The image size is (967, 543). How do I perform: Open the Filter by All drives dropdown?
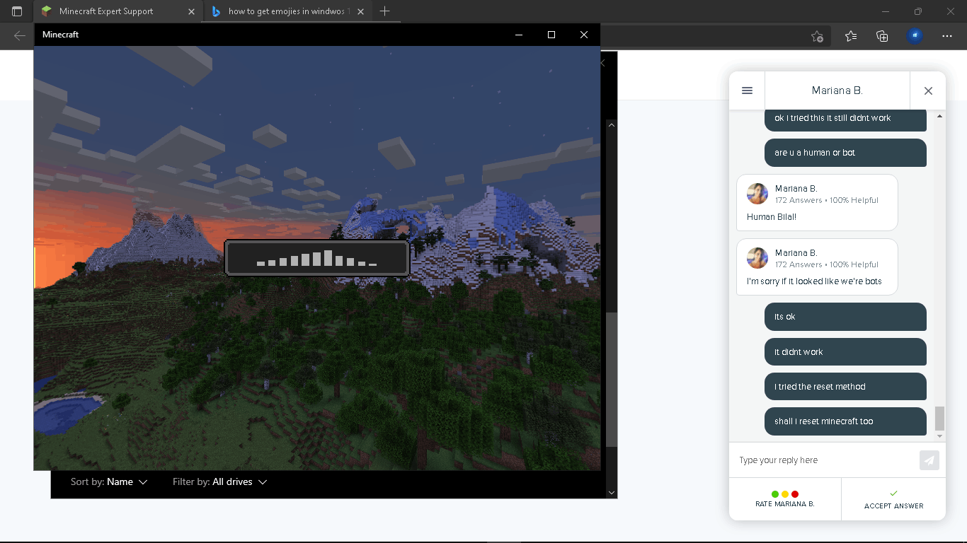[x=220, y=482]
